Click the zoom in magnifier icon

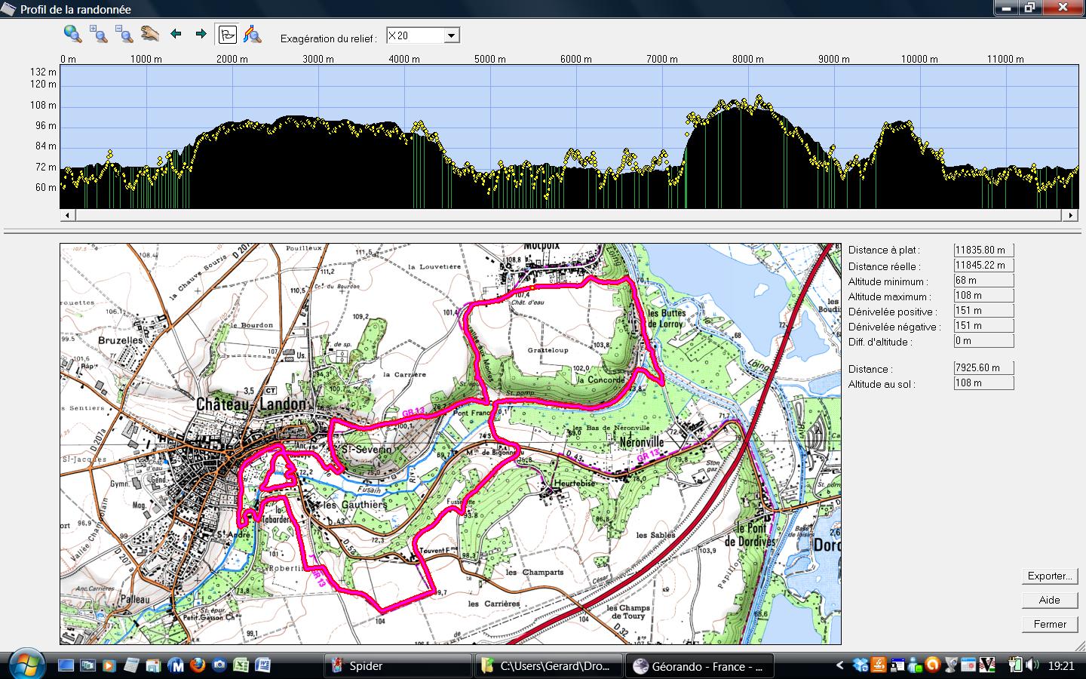tap(99, 34)
